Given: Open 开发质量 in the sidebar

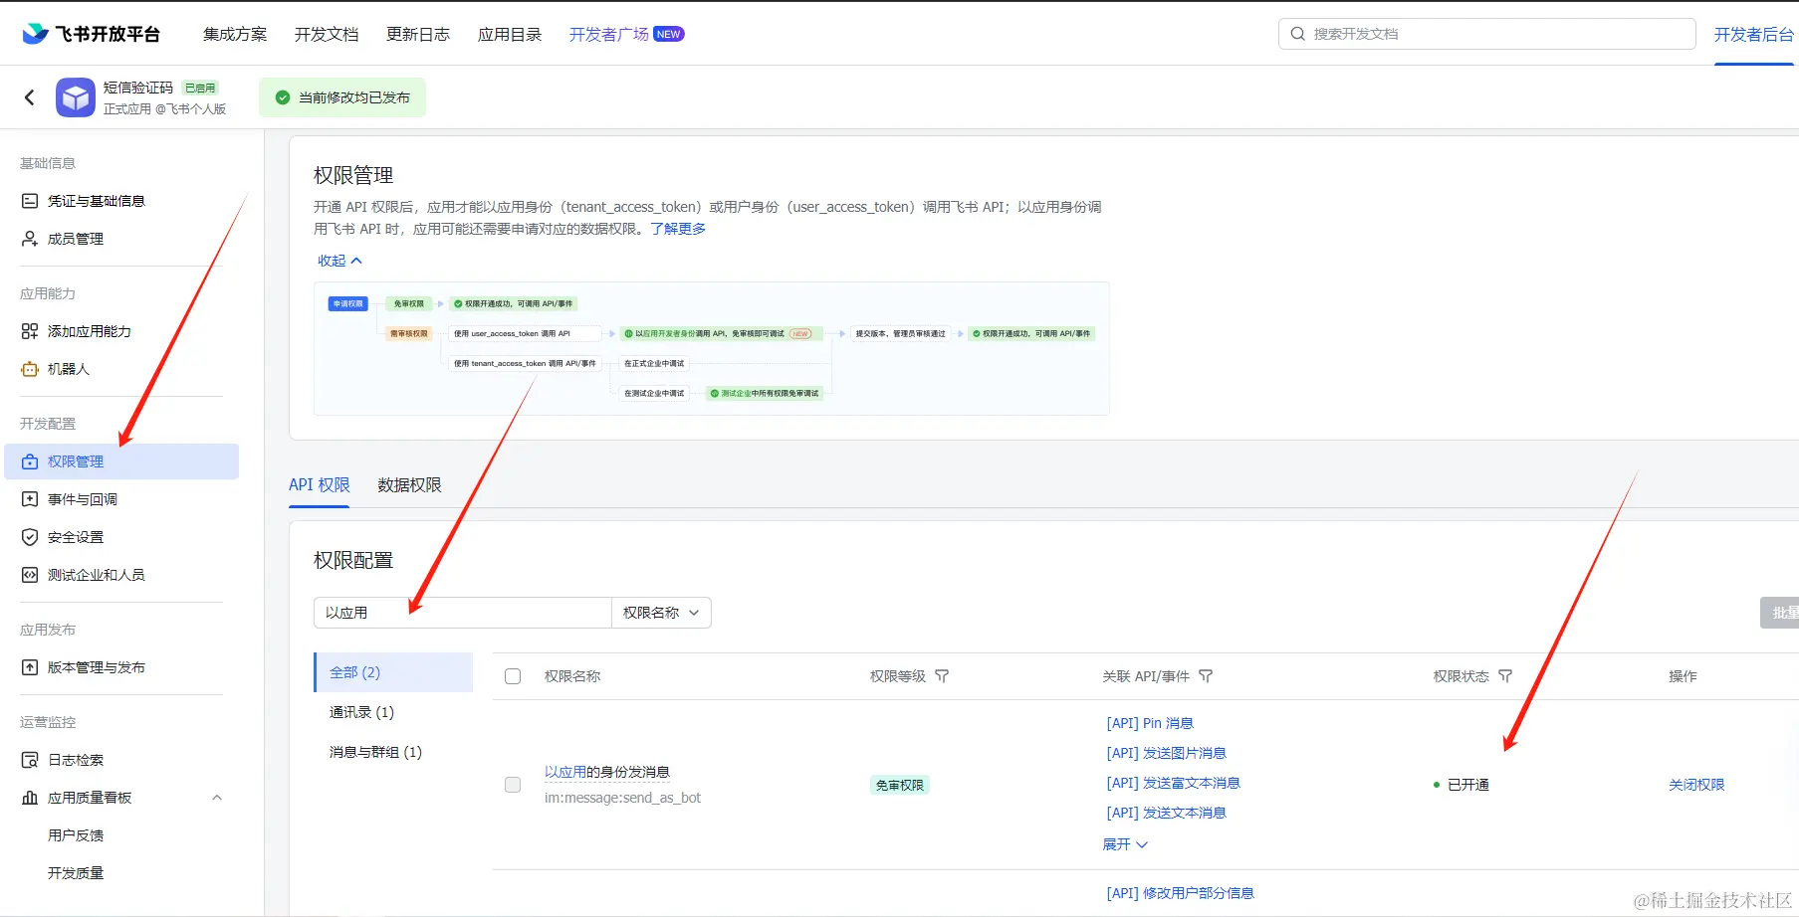Looking at the screenshot, I should [76, 873].
